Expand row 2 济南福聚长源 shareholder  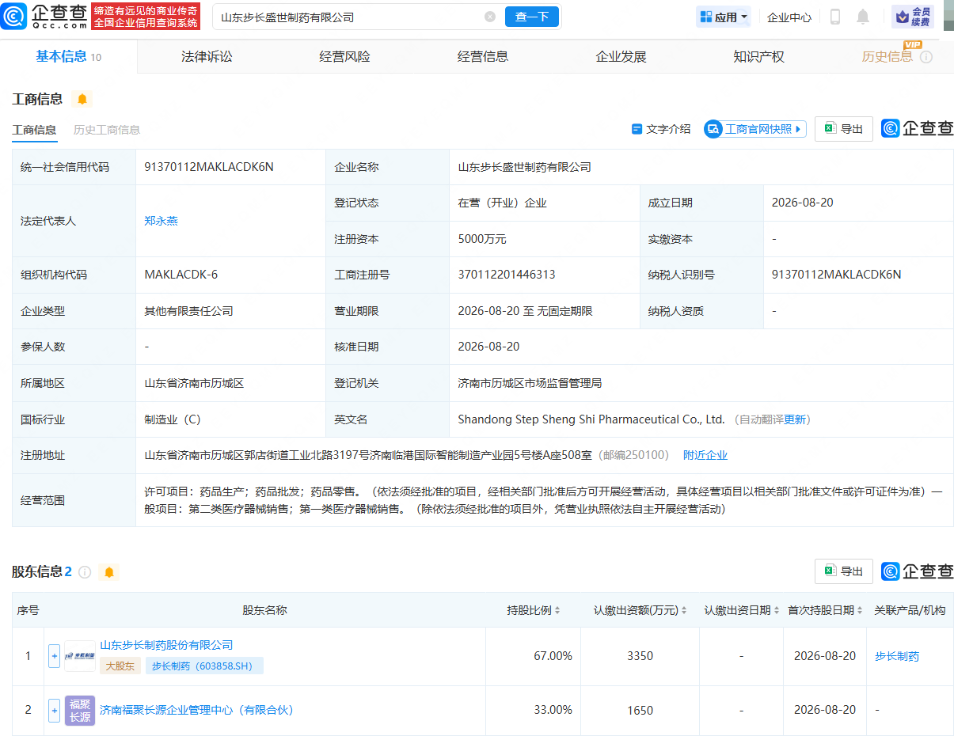(x=54, y=711)
